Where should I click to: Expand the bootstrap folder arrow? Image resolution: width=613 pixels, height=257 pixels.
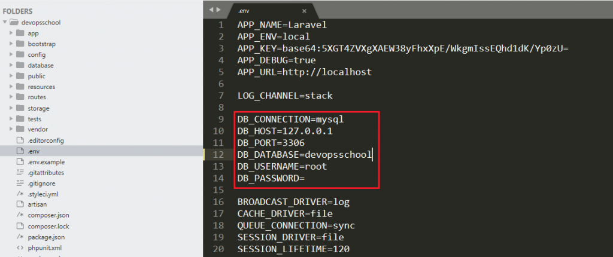[x=12, y=44]
